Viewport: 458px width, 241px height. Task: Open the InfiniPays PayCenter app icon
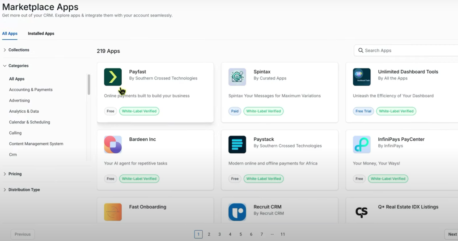[x=361, y=144]
